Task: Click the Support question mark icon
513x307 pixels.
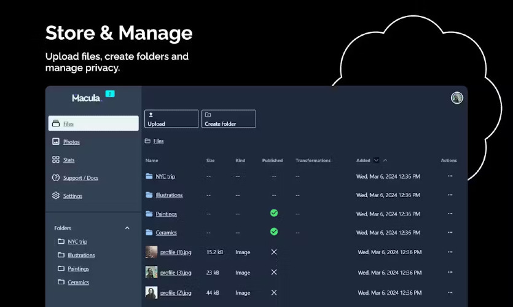Action: [56, 177]
